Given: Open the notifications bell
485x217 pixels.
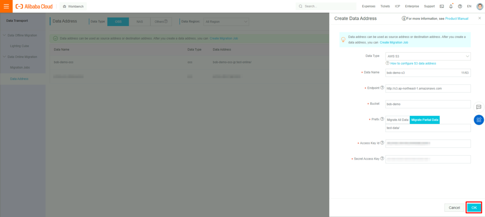Looking at the screenshot, I should (x=451, y=6).
